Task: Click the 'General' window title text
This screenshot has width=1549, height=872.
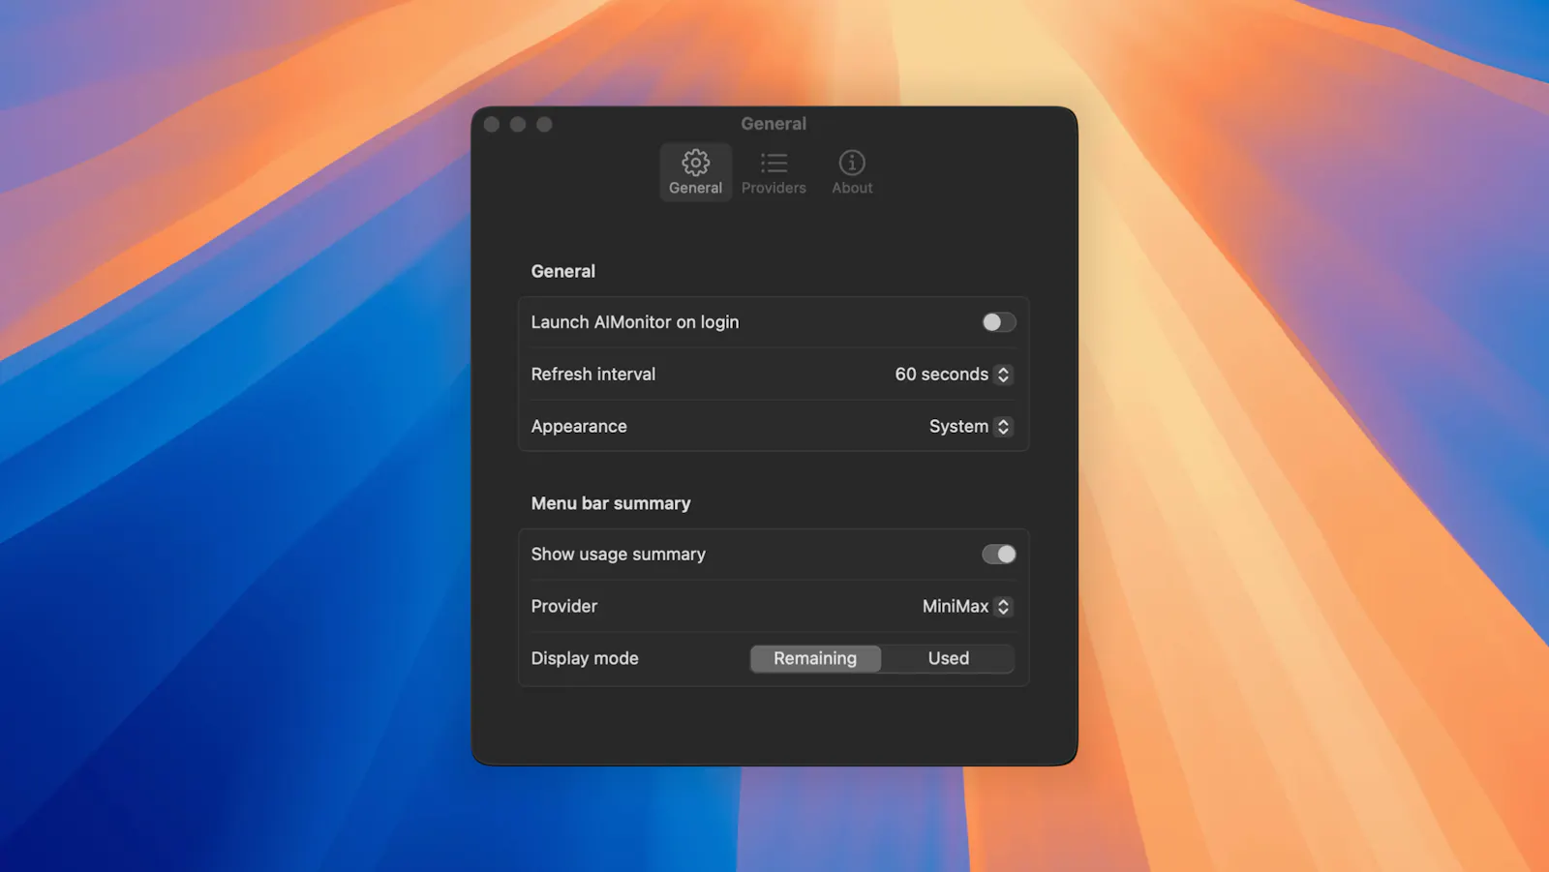Action: [774, 124]
